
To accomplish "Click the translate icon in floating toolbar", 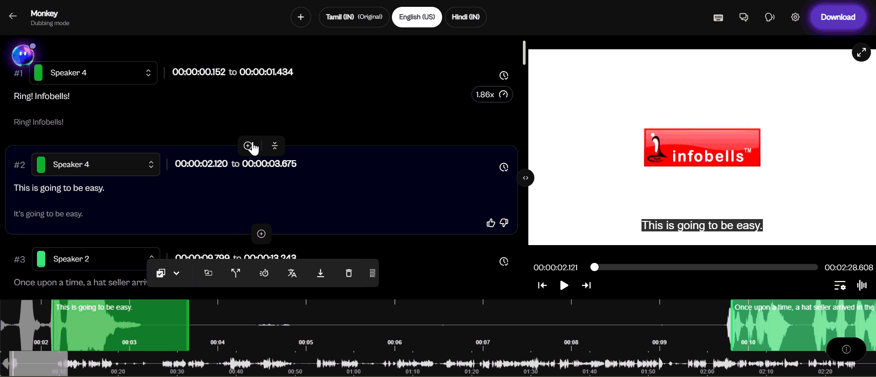I will click(292, 273).
